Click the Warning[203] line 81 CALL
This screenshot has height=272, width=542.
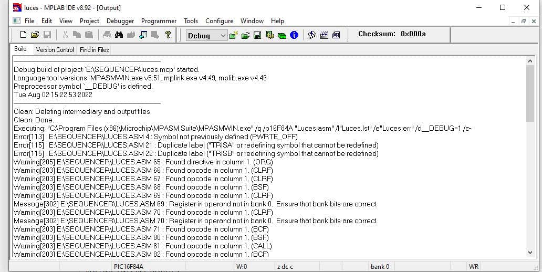[142, 246]
